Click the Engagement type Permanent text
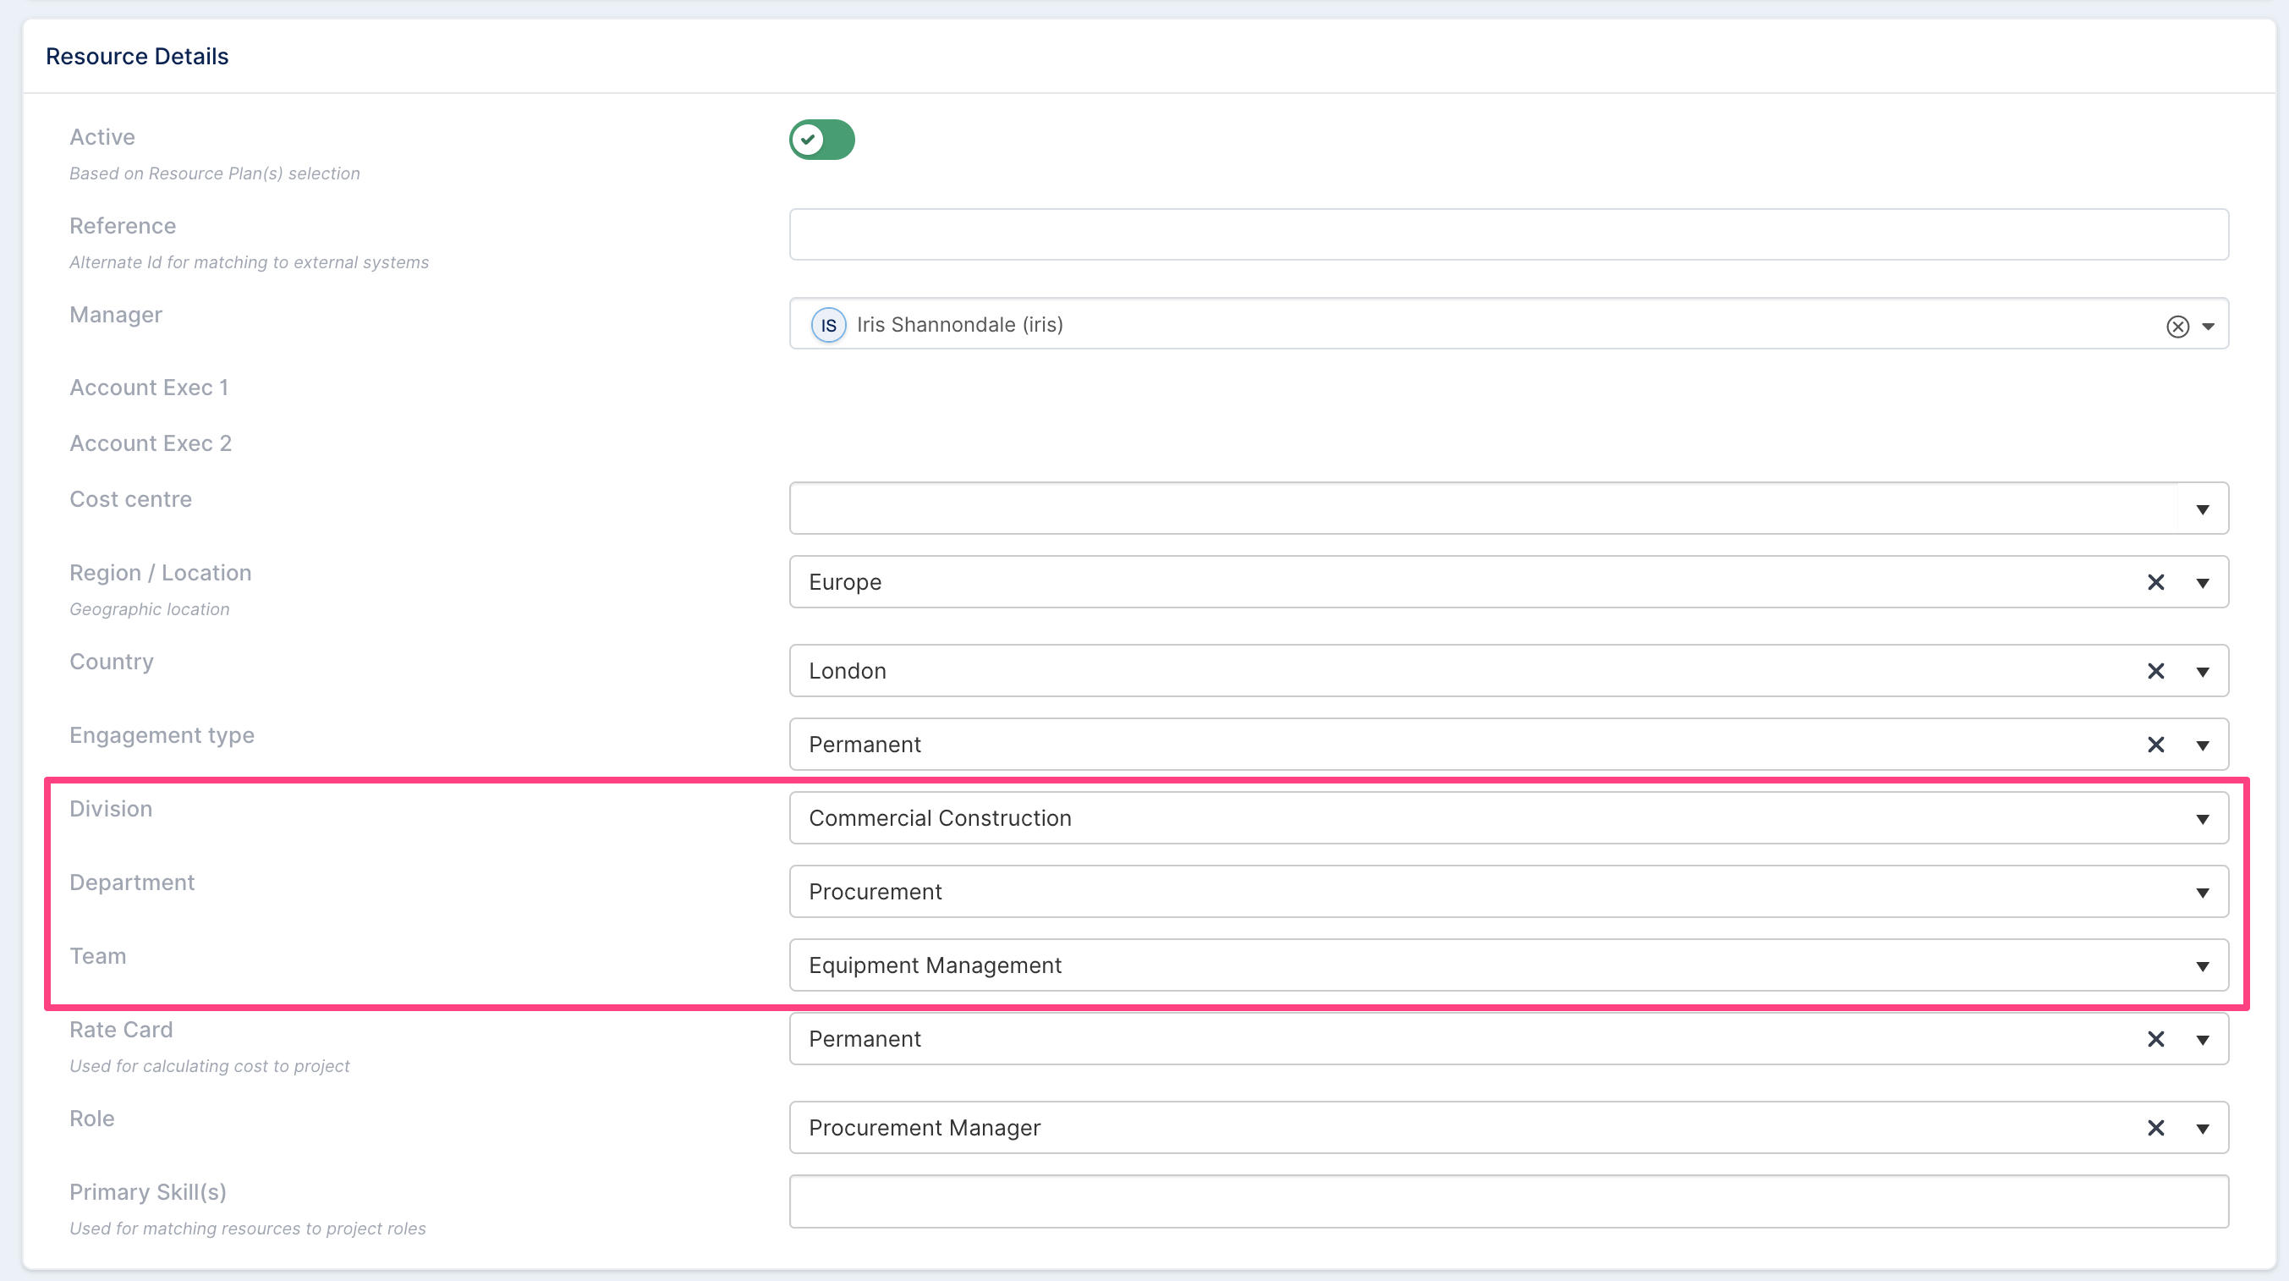 pos(865,745)
